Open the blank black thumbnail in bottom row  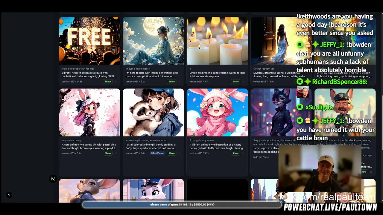point(217,191)
